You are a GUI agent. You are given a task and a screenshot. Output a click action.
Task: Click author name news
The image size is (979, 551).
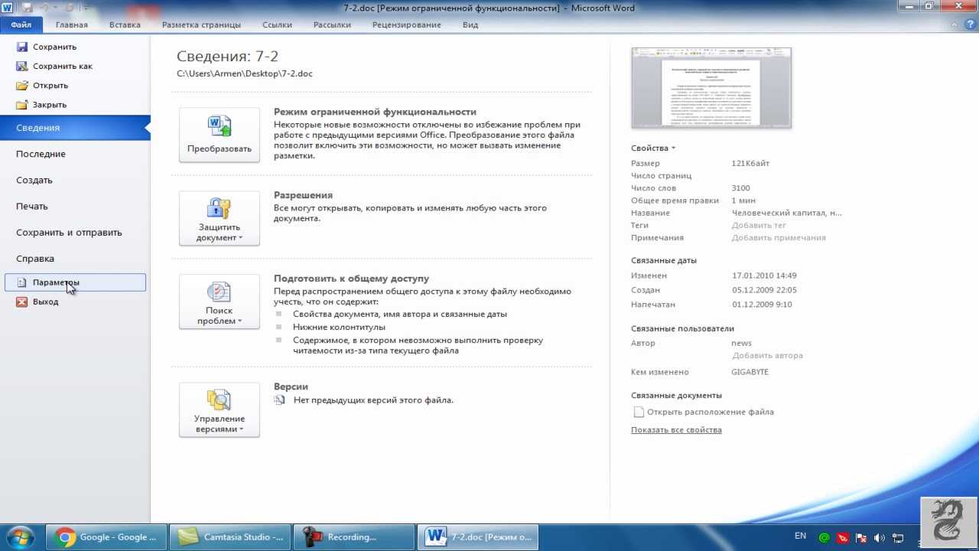(741, 343)
